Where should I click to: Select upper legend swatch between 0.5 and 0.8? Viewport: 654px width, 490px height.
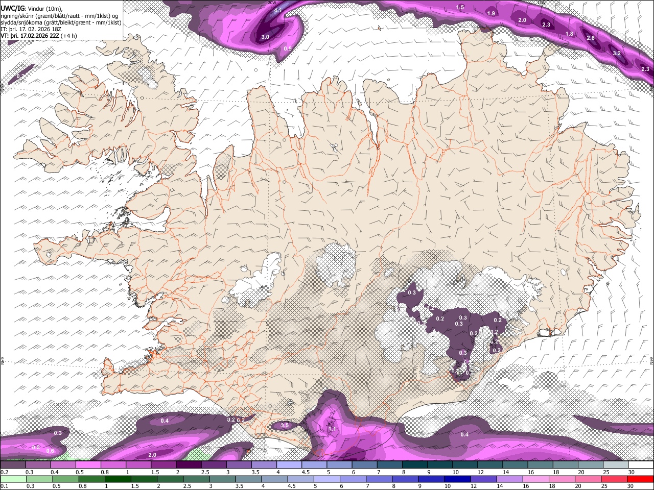click(x=88, y=465)
